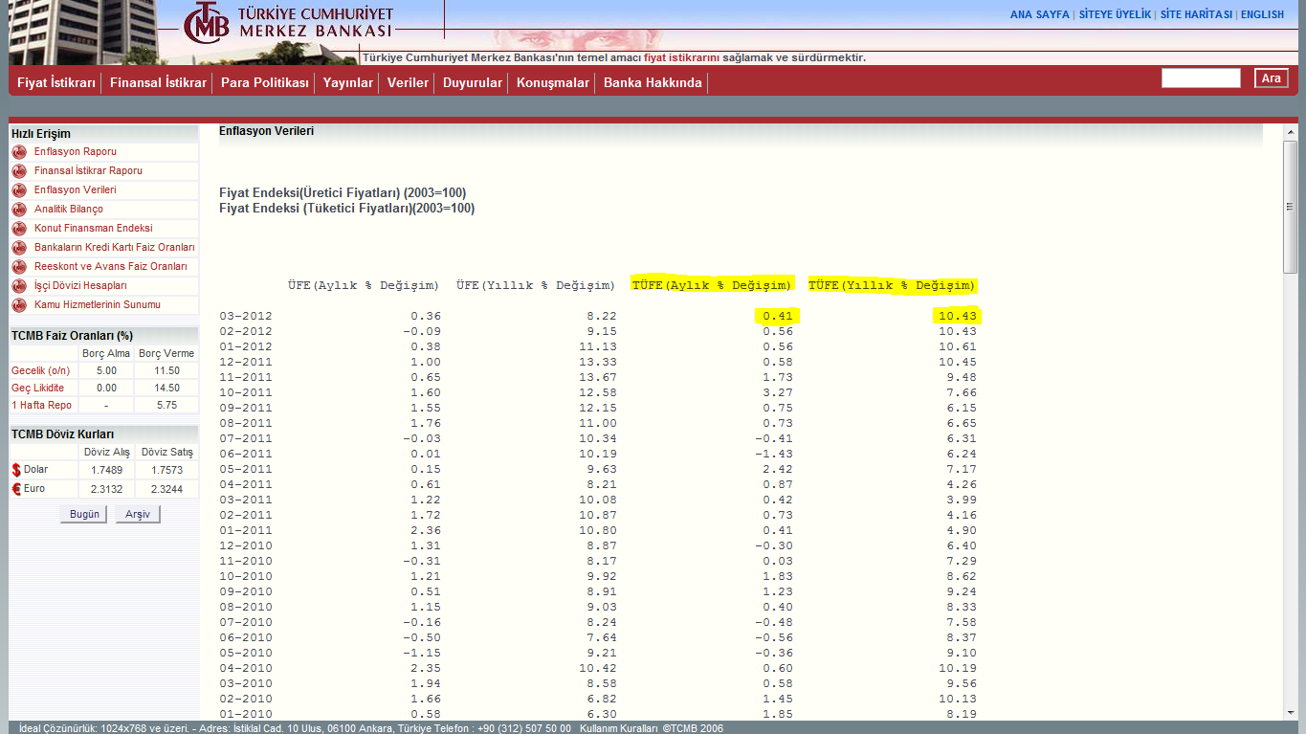Open Veriler menu
This screenshot has width=1306, height=734.
click(408, 83)
